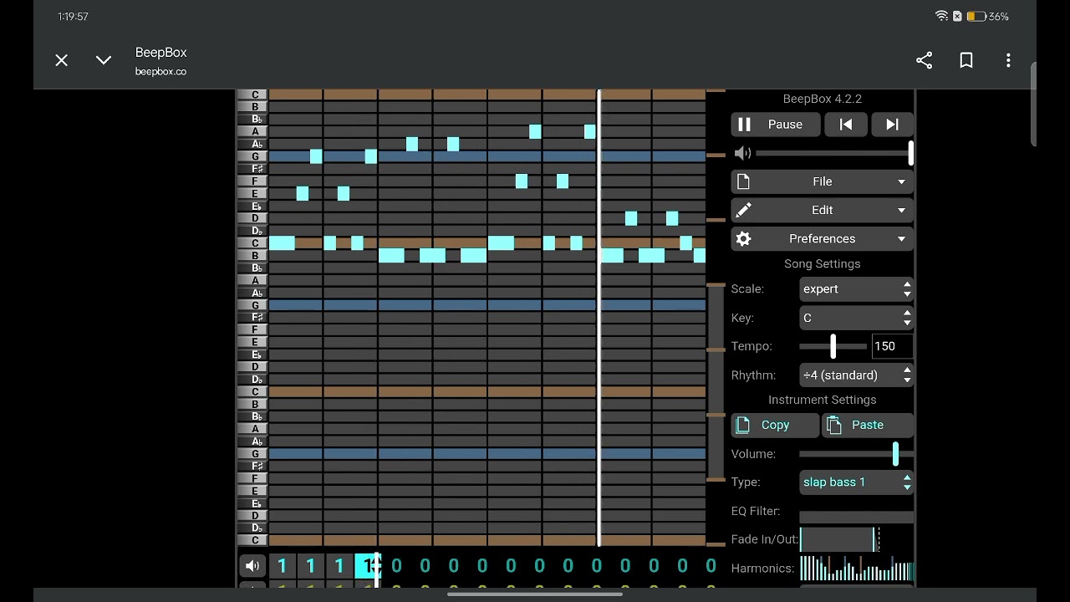Click the long C note at pattern start

pos(282,243)
